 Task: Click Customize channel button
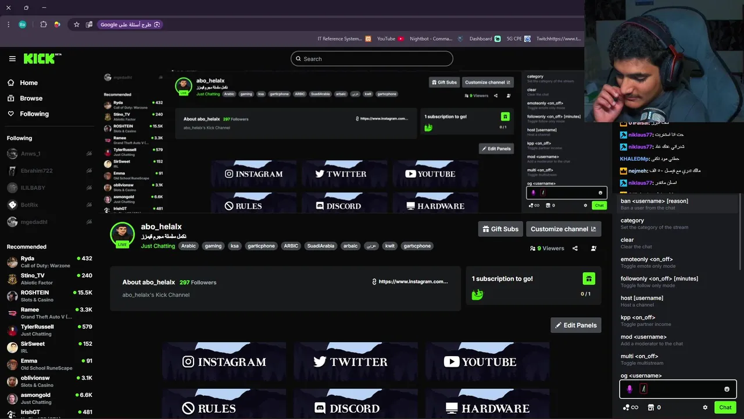click(x=563, y=229)
